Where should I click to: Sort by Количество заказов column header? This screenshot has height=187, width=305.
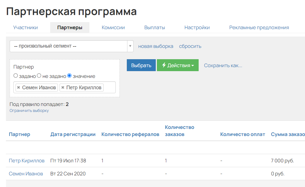pos(180,131)
